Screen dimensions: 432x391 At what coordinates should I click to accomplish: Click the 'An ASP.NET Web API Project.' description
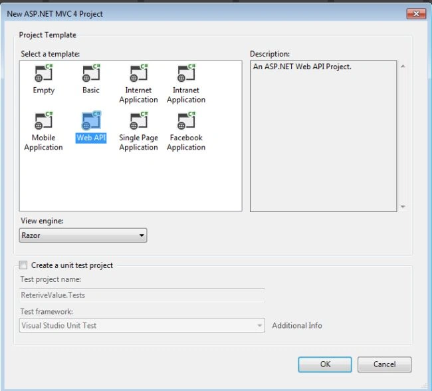[302, 66]
